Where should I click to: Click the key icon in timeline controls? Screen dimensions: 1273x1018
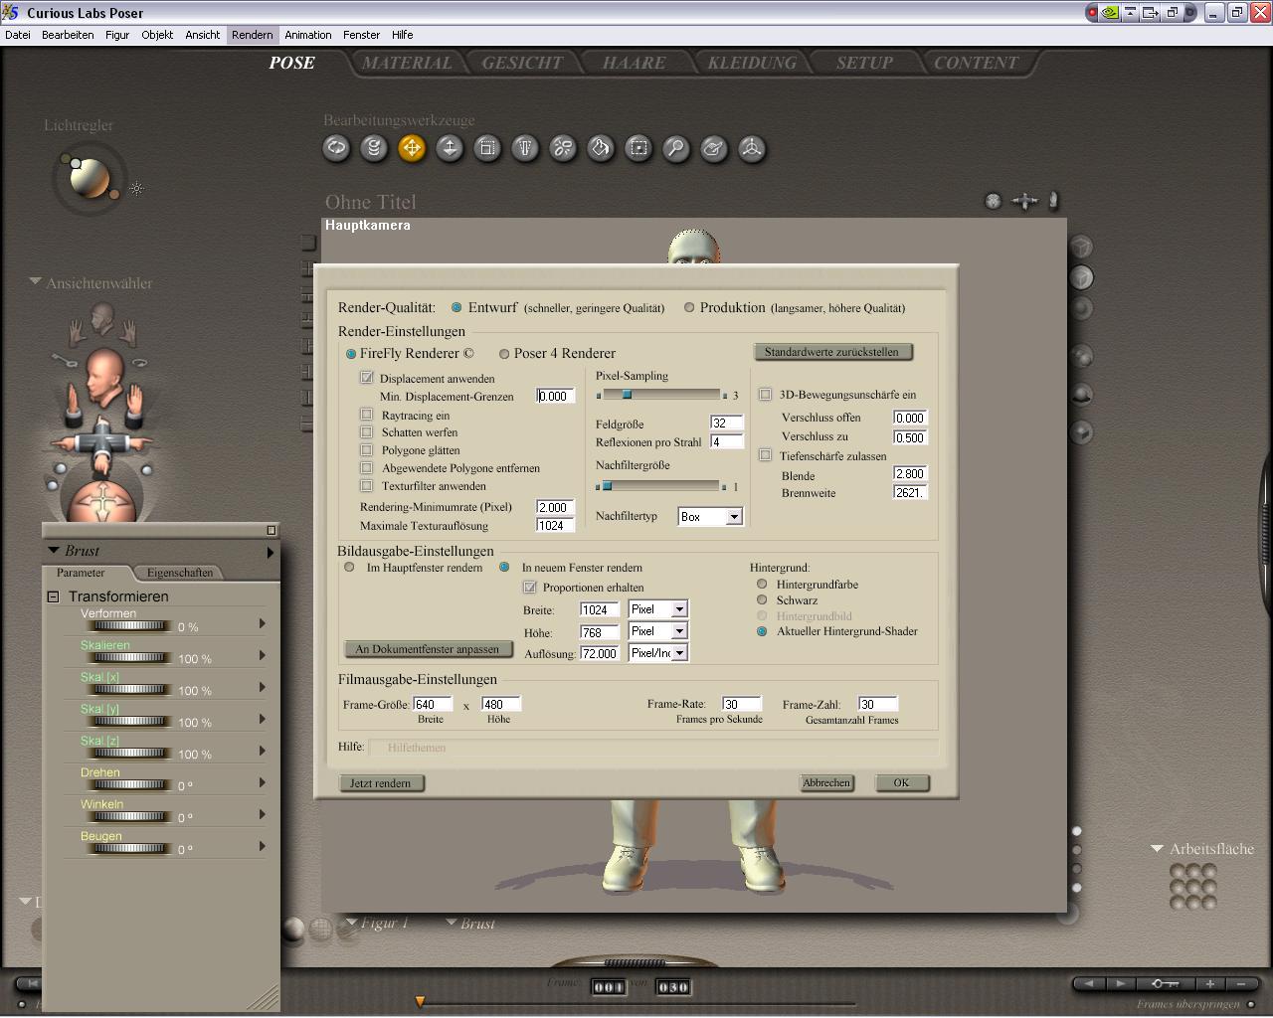click(1165, 983)
